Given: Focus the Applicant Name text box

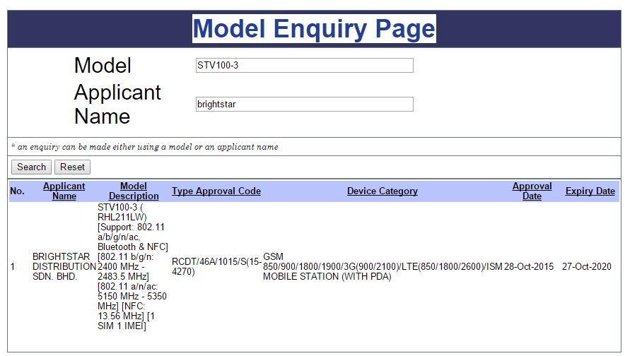Looking at the screenshot, I should [304, 105].
